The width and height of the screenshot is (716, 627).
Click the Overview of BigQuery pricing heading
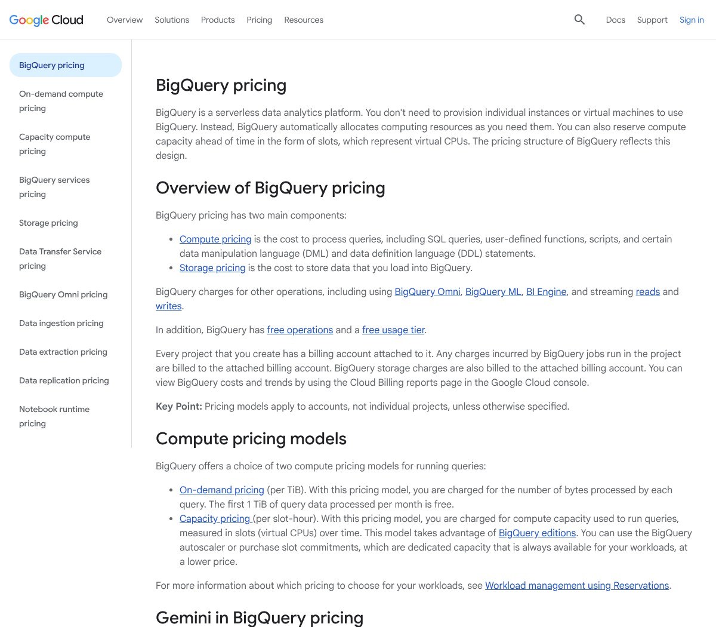[x=270, y=188]
